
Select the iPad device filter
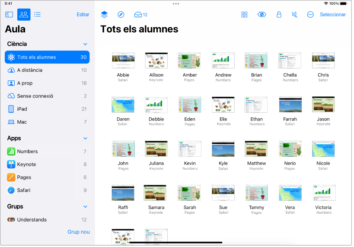(47, 109)
